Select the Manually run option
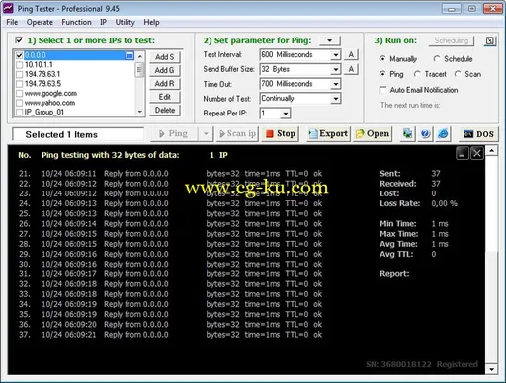Viewport: 506px width, 383px height. pos(382,59)
